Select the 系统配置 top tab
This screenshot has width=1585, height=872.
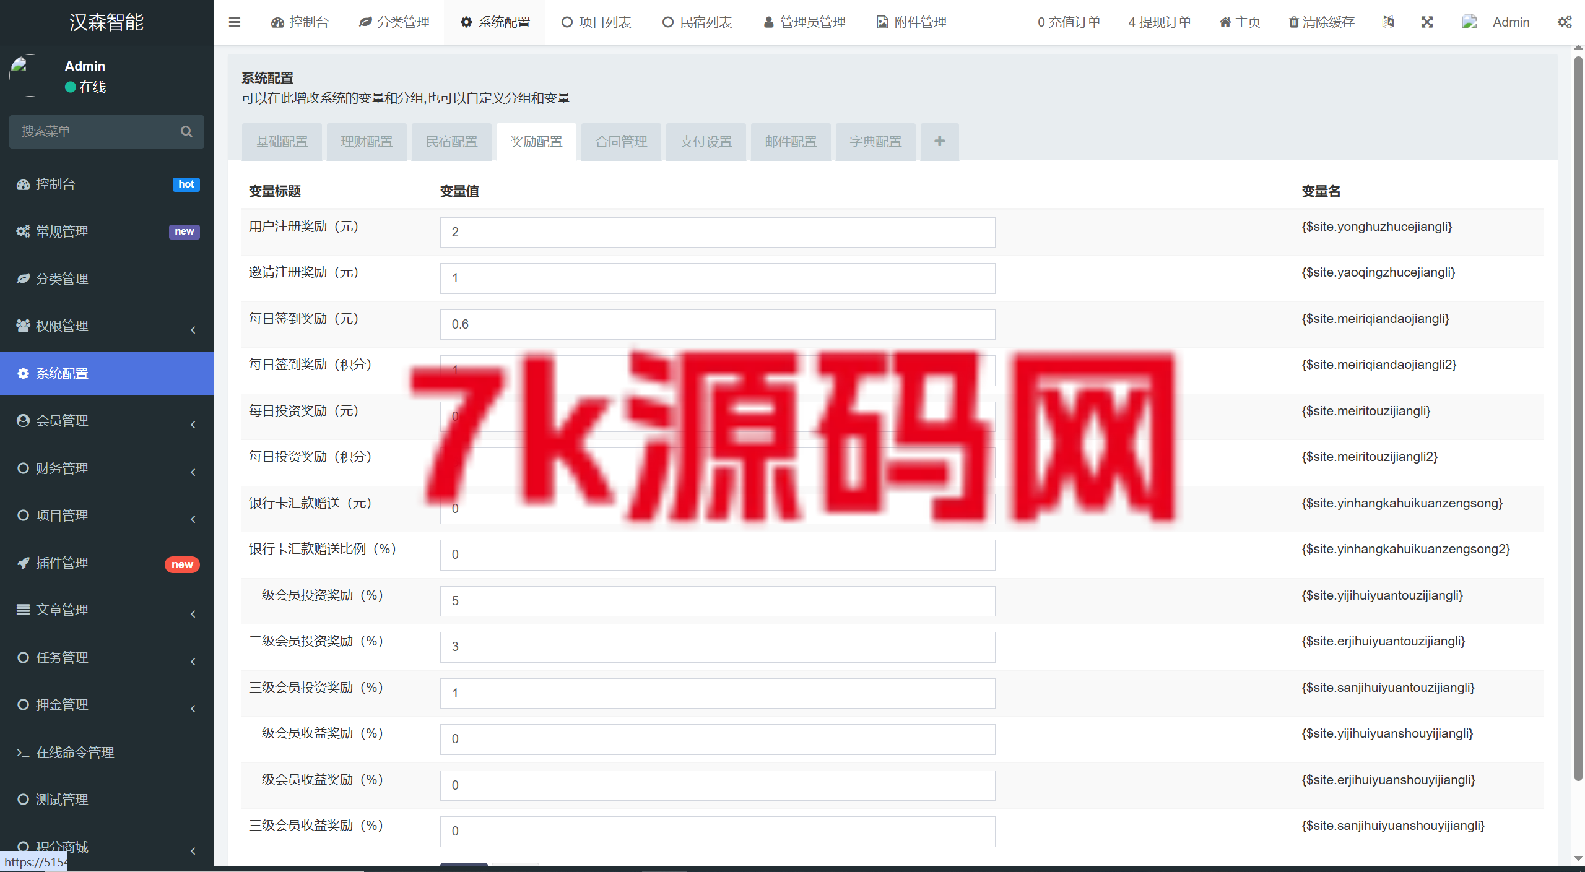pos(495,22)
